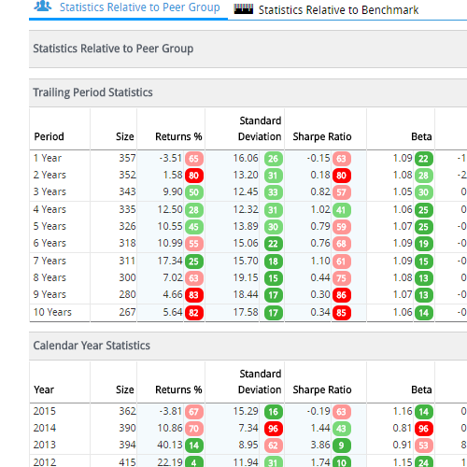Image resolution: width=467 pixels, height=467 pixels.
Task: Click 16.06 standard deviation for 1 Year
Action: click(x=246, y=158)
